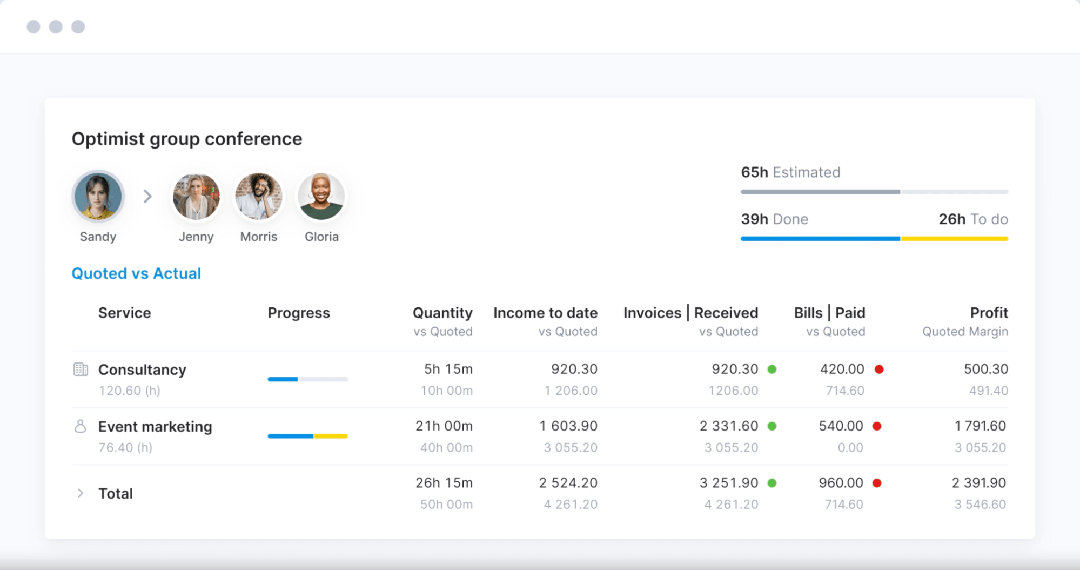
Task: Click the red status dot for Event marketing bills
Action: [877, 426]
